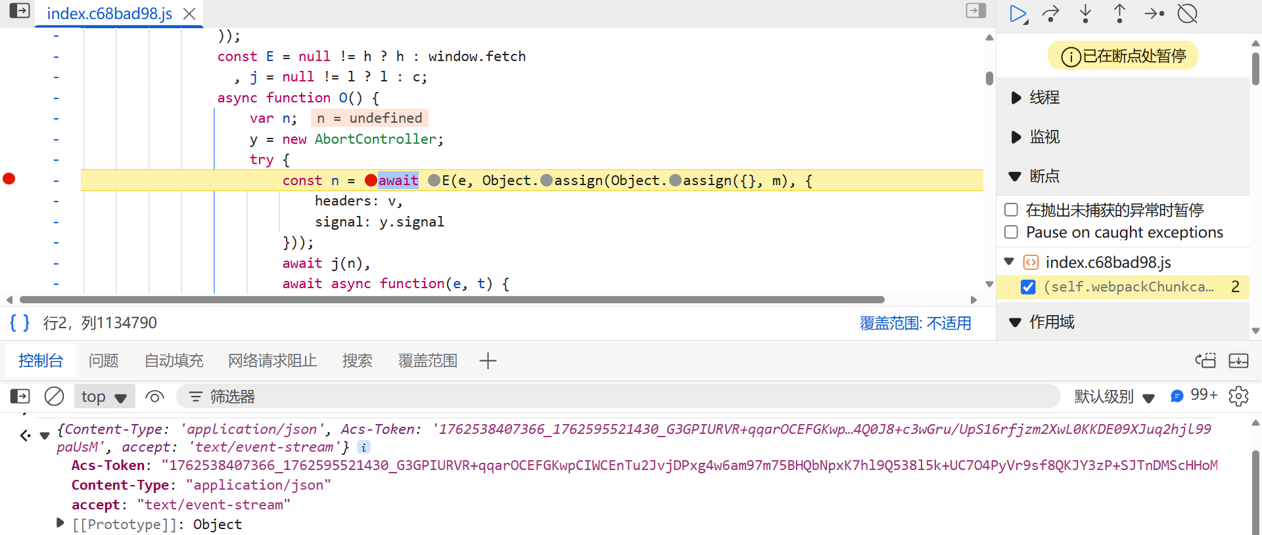Deactivate all breakpoints icon
Viewport: 1262px width, 535px height.
point(1187,14)
